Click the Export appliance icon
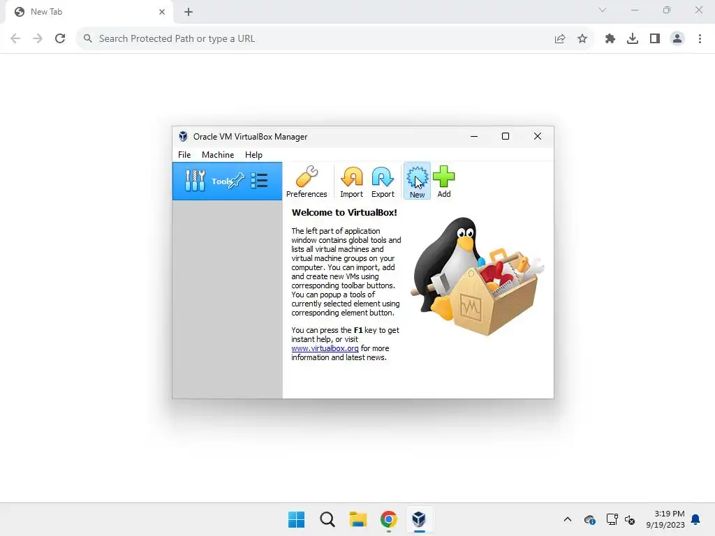Screen dimensions: 715x536 [x=383, y=177]
